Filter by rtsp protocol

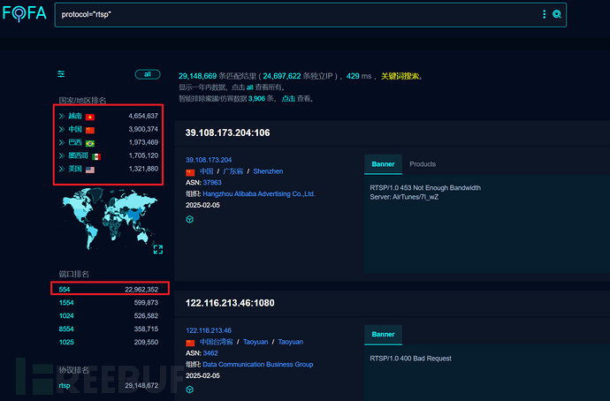(x=65, y=385)
